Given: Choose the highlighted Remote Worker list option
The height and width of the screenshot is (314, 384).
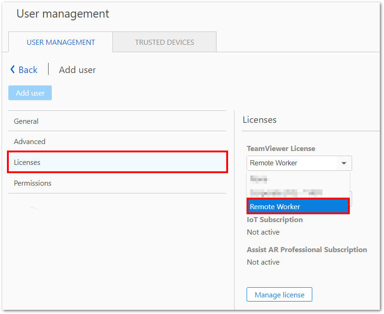Looking at the screenshot, I should click(x=298, y=206).
